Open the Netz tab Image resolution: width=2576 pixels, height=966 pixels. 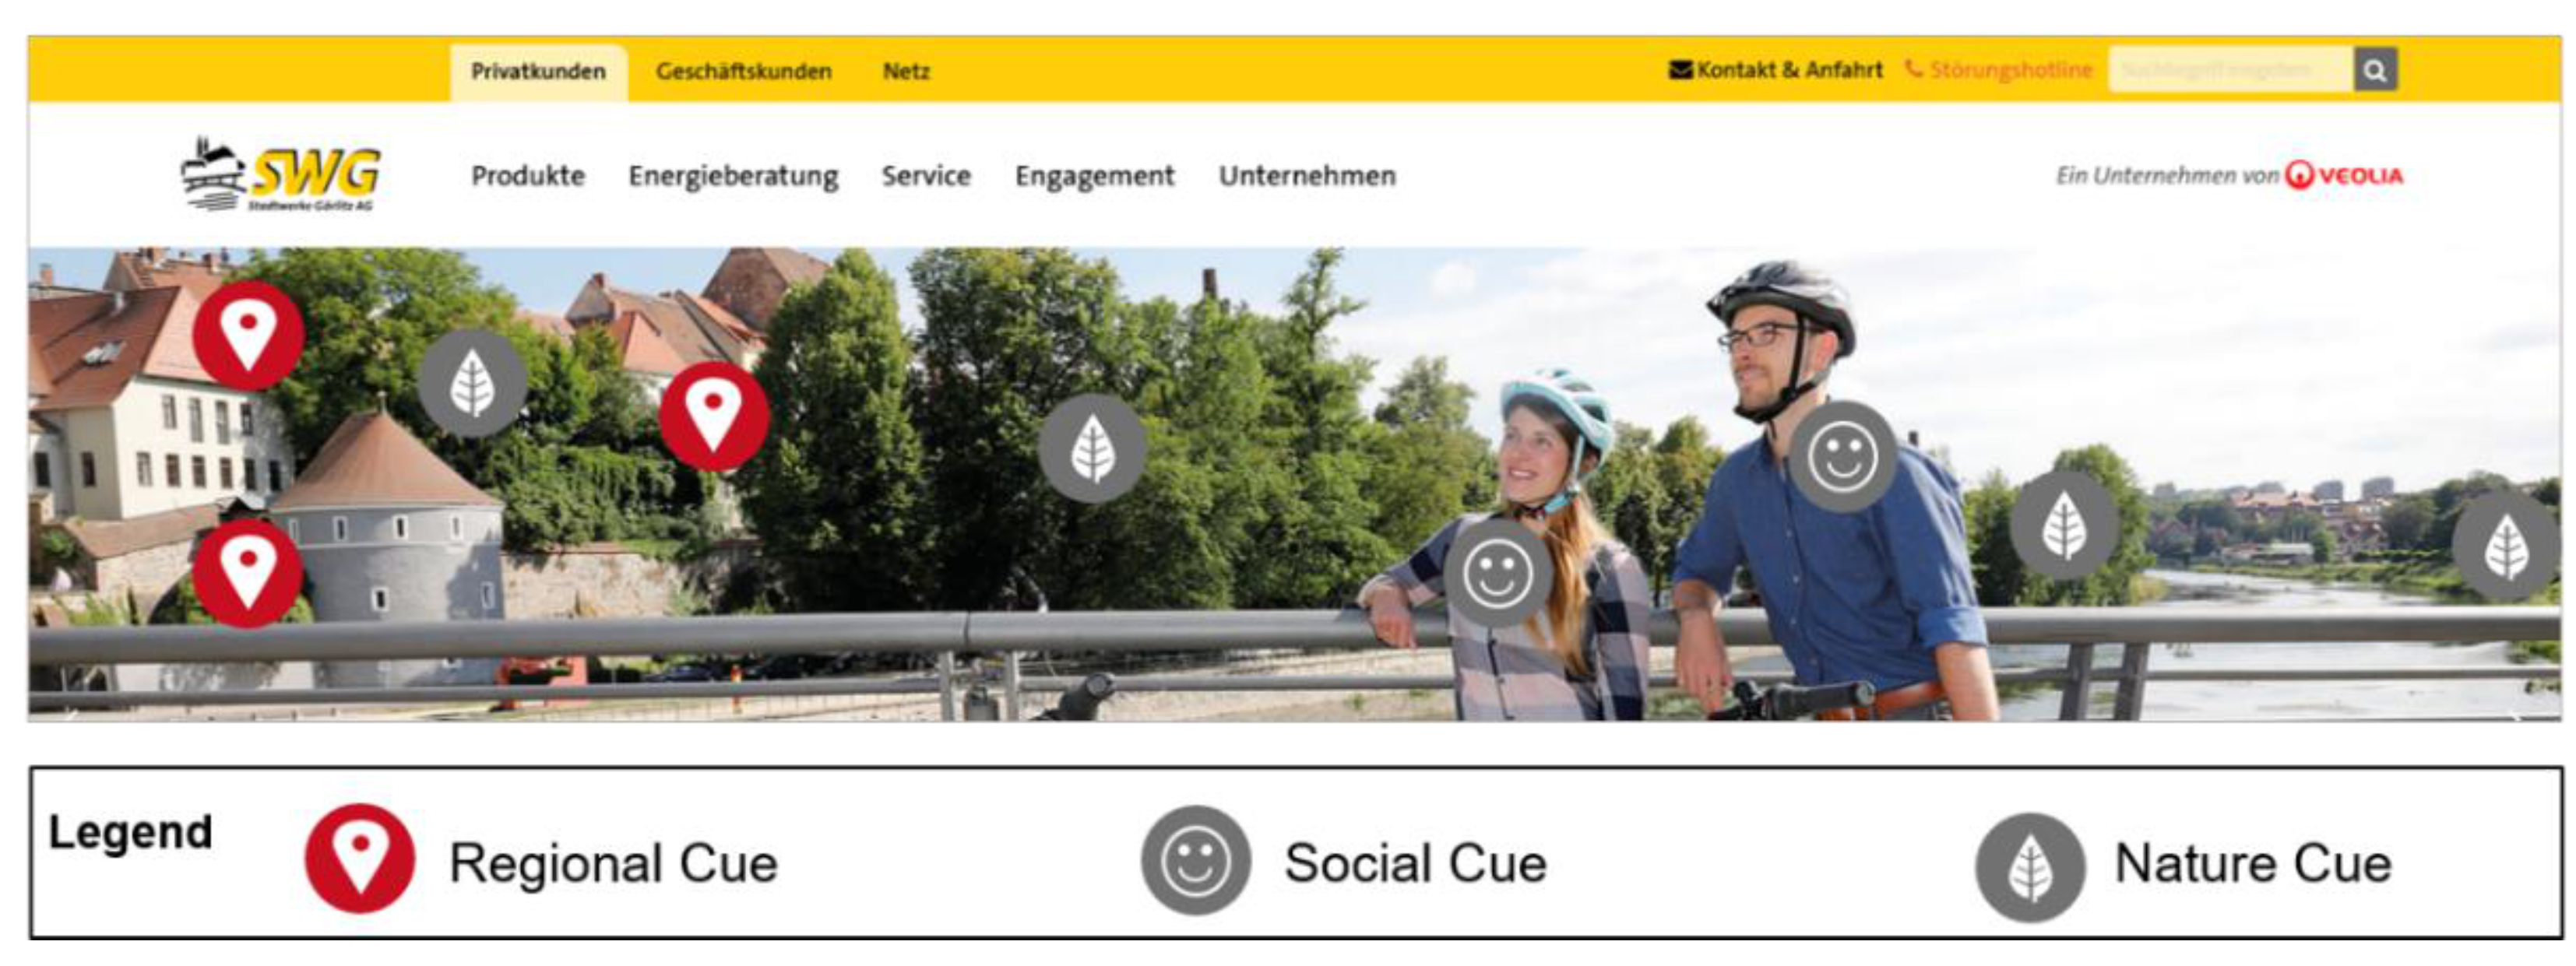pos(906,71)
